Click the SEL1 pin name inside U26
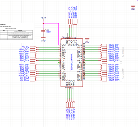Image resolution: width=138 pixels, height=127 pixels. [x=64, y=78]
